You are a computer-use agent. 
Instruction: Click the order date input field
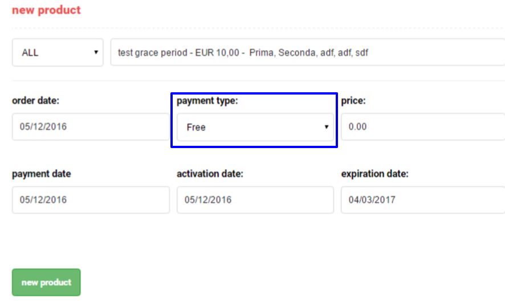(90, 126)
